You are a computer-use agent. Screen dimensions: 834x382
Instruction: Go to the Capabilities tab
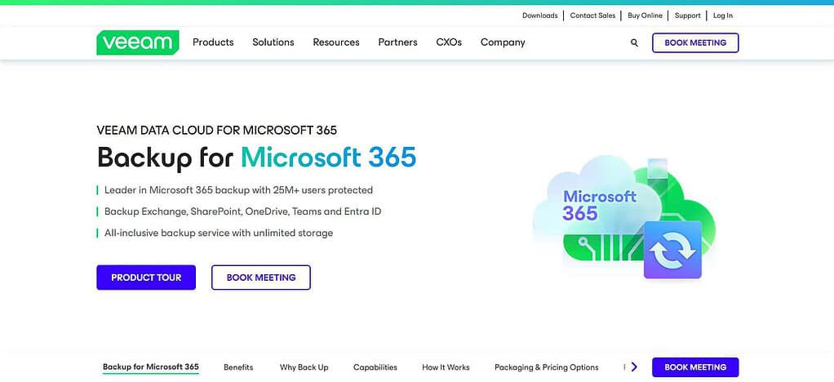click(x=375, y=367)
